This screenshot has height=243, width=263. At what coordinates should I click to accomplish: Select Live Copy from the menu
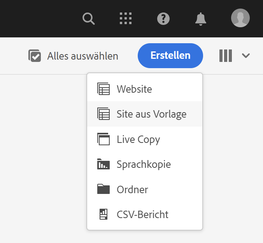coord(138,139)
